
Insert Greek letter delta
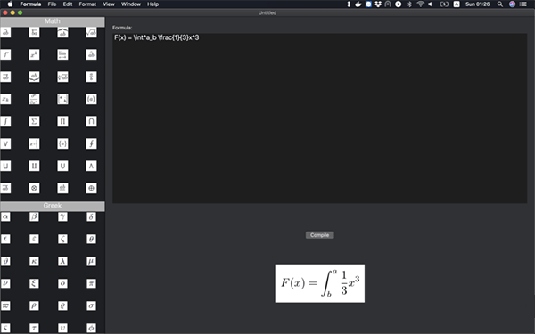click(x=91, y=216)
